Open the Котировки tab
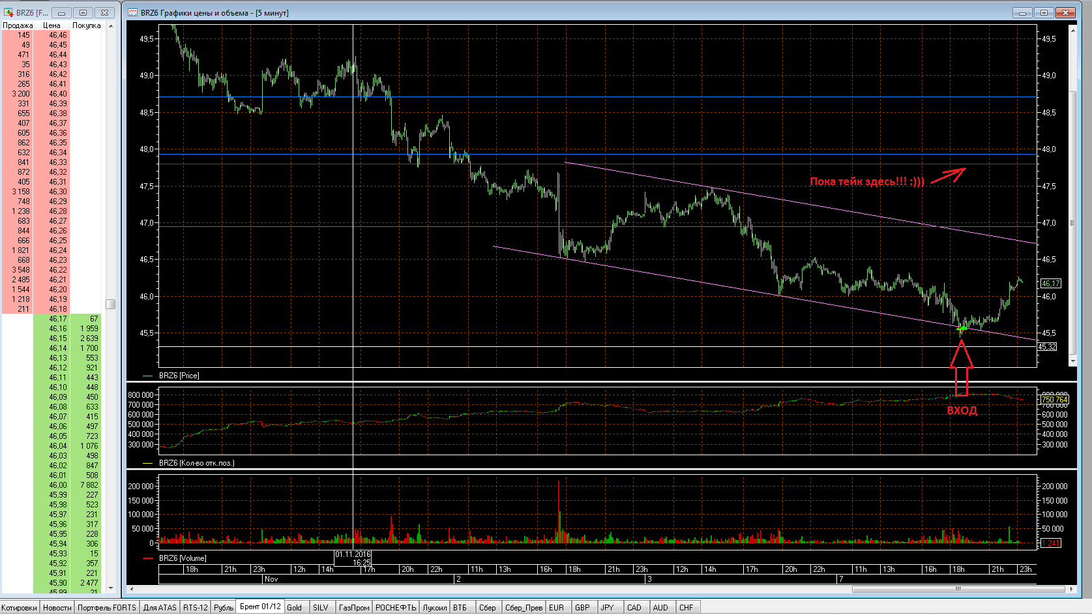 pos(20,608)
